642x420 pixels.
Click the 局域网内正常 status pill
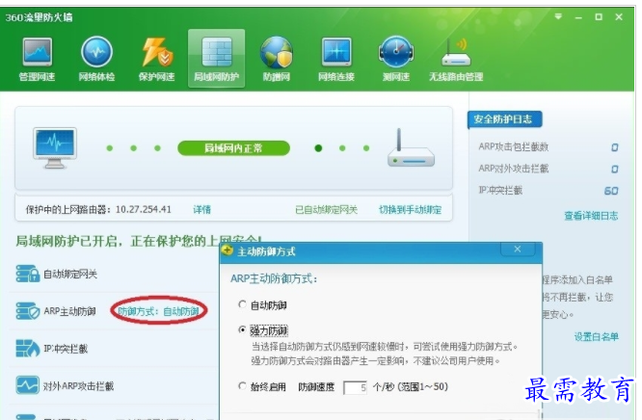coord(234,148)
